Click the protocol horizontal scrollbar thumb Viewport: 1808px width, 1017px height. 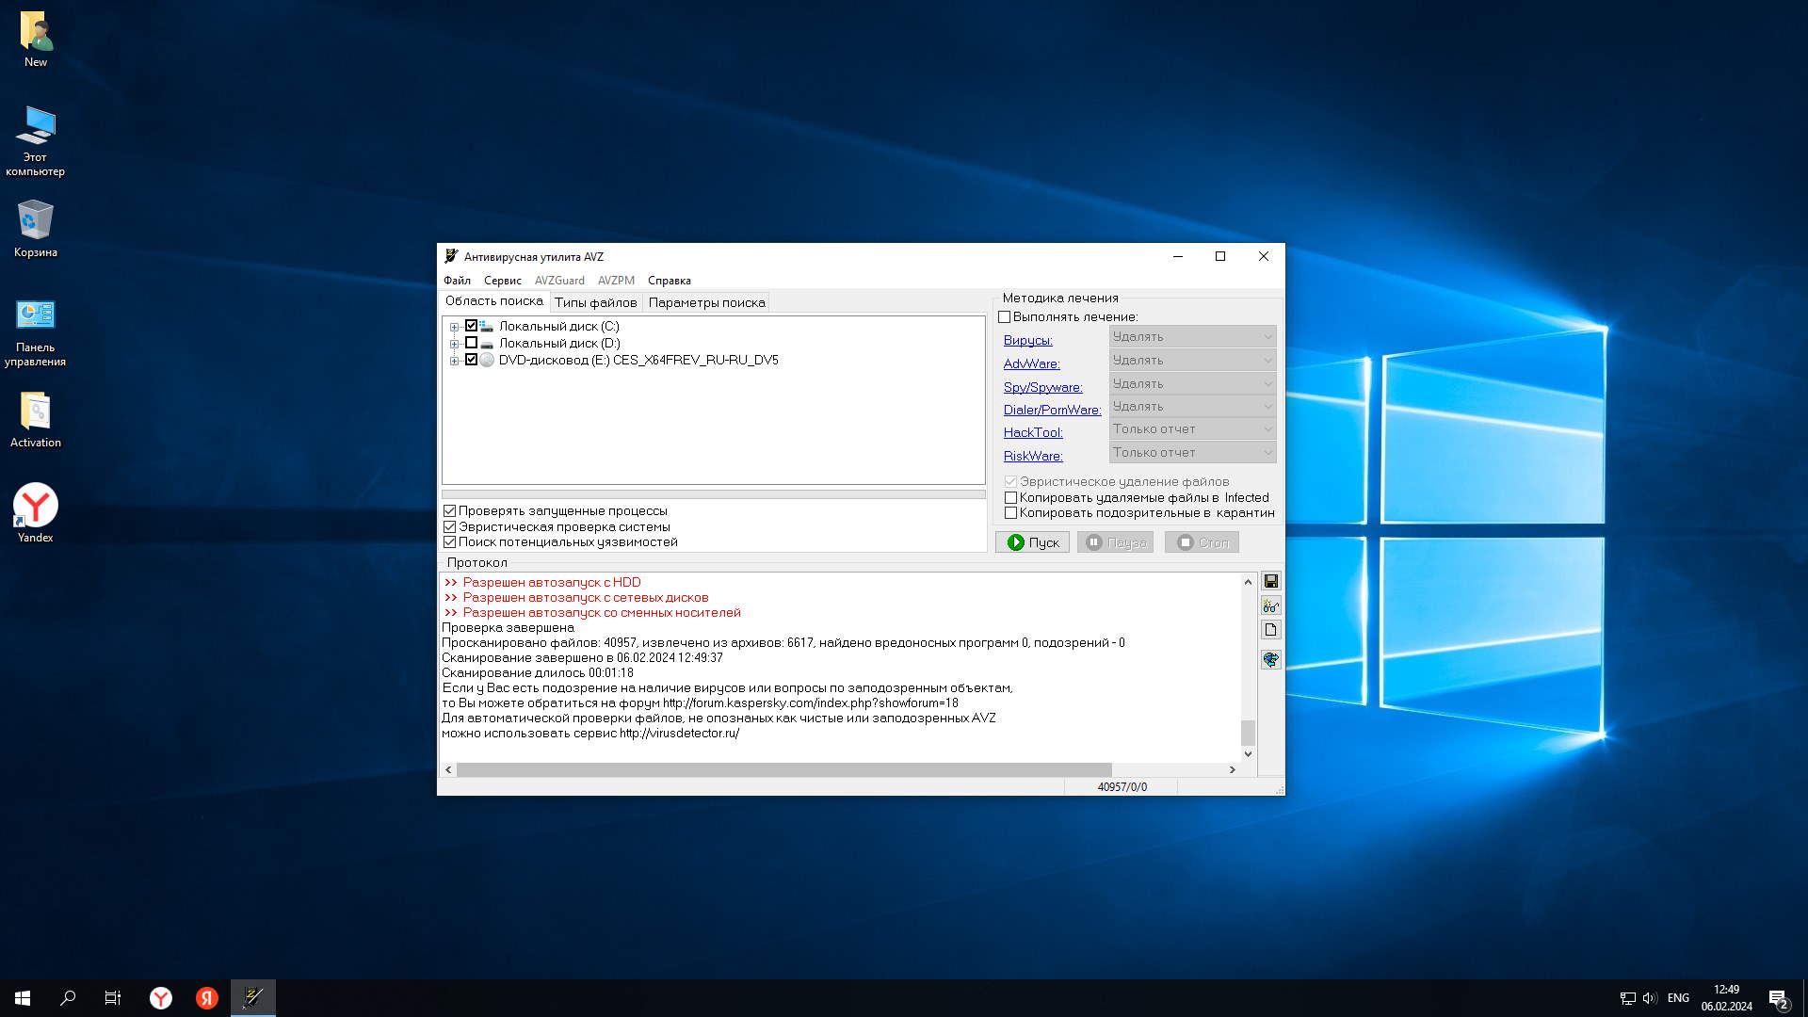tap(783, 770)
